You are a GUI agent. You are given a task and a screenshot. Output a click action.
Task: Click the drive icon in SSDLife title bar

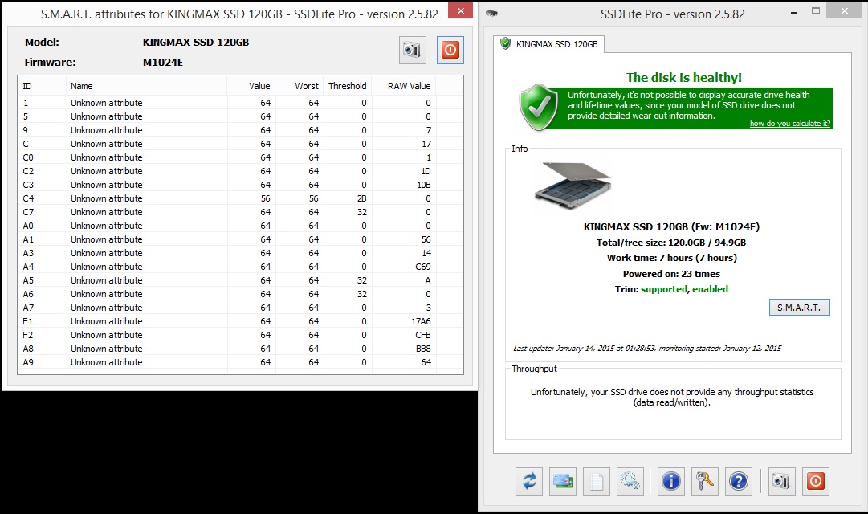pos(491,14)
